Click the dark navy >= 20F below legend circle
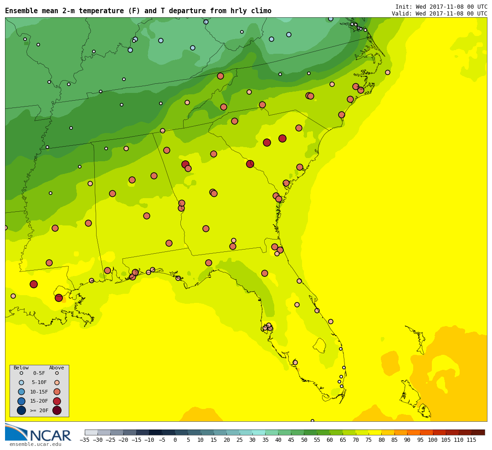492x450 pixels. [21, 410]
